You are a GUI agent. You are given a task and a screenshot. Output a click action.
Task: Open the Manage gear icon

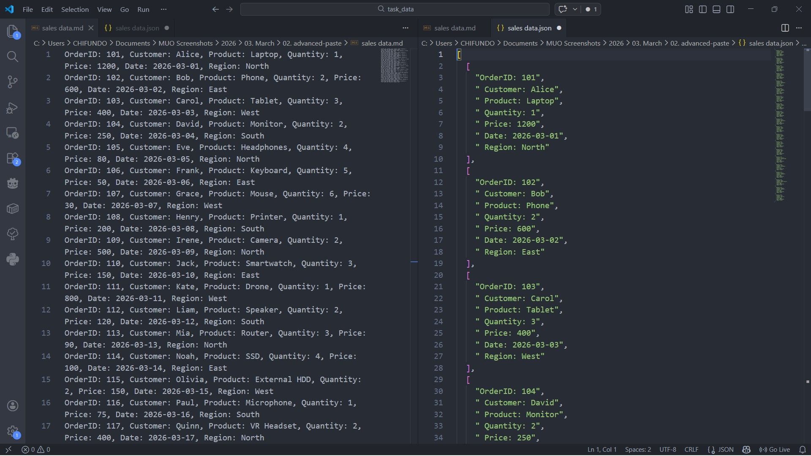13,432
